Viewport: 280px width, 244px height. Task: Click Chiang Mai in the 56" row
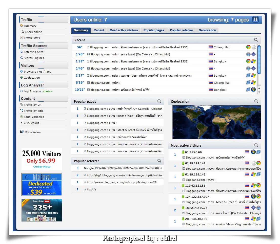[x=222, y=47]
